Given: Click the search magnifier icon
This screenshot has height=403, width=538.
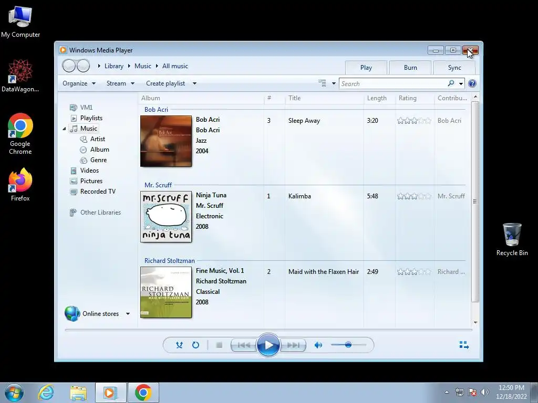Looking at the screenshot, I should click(x=451, y=83).
